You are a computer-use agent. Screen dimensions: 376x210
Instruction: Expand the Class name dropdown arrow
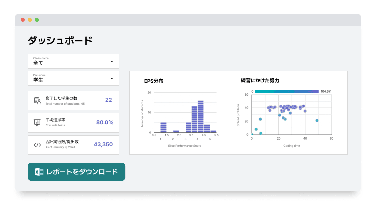pos(112,62)
